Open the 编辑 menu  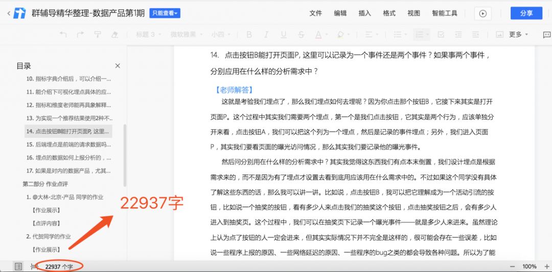coord(340,13)
